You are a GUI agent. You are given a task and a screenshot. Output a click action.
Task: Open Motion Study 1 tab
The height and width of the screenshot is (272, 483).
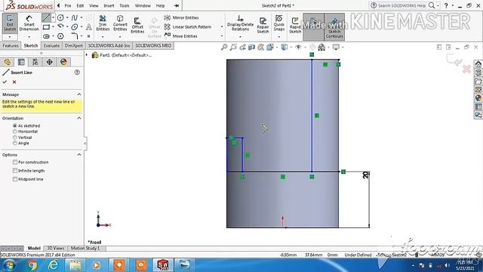point(85,249)
